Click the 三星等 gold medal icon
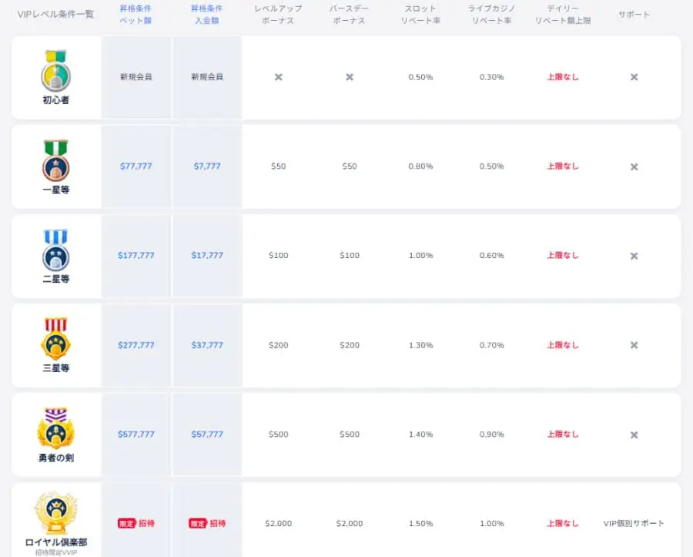Image resolution: width=693 pixels, height=557 pixels. [x=55, y=338]
